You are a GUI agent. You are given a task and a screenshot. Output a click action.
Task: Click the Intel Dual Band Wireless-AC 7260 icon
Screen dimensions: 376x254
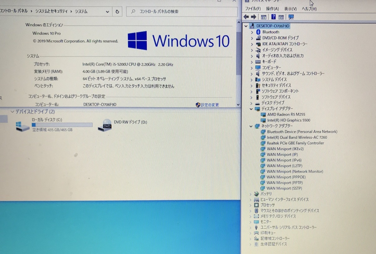click(263, 138)
